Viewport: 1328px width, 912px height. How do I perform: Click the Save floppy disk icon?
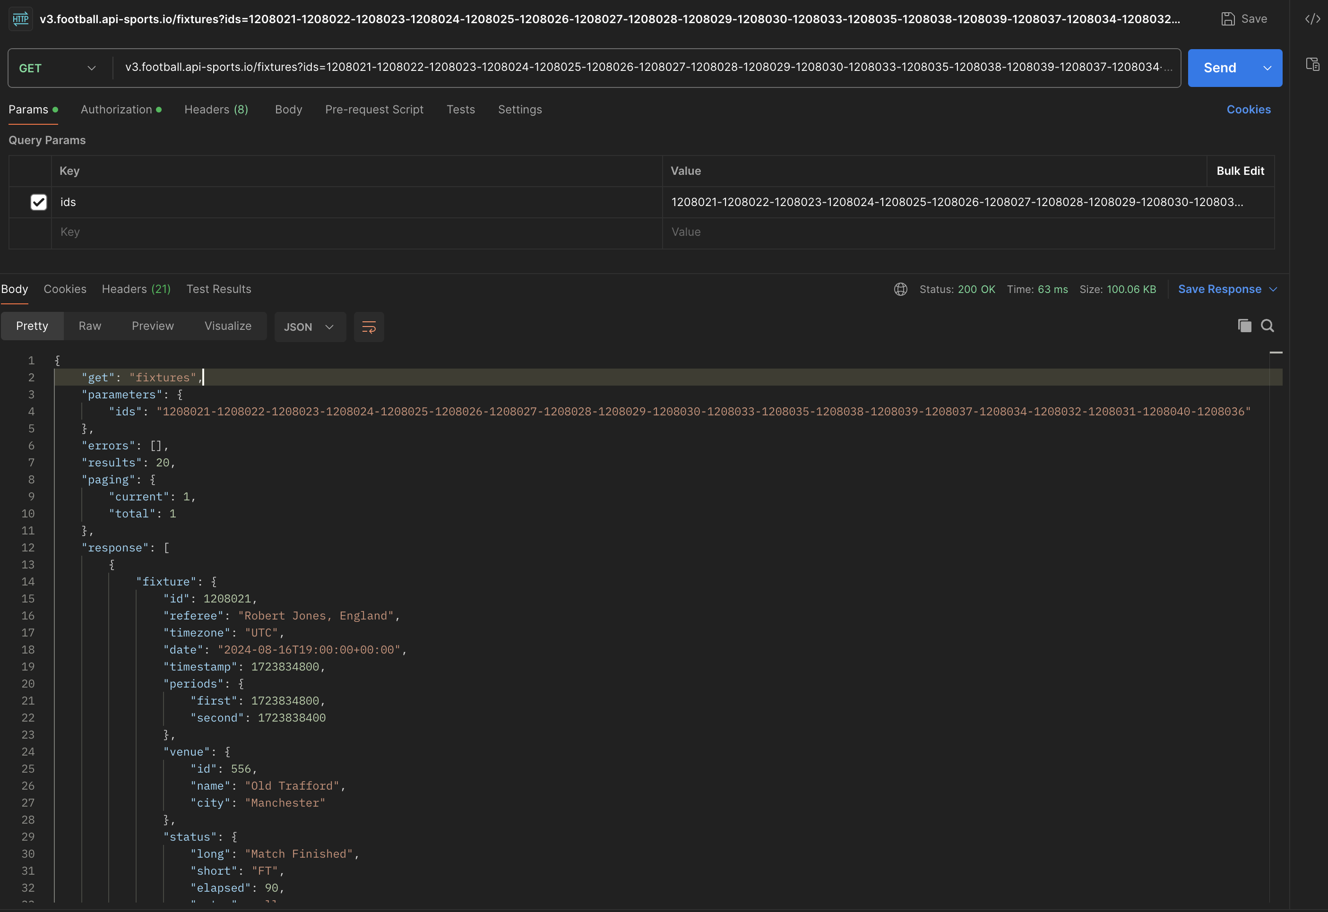point(1228,19)
